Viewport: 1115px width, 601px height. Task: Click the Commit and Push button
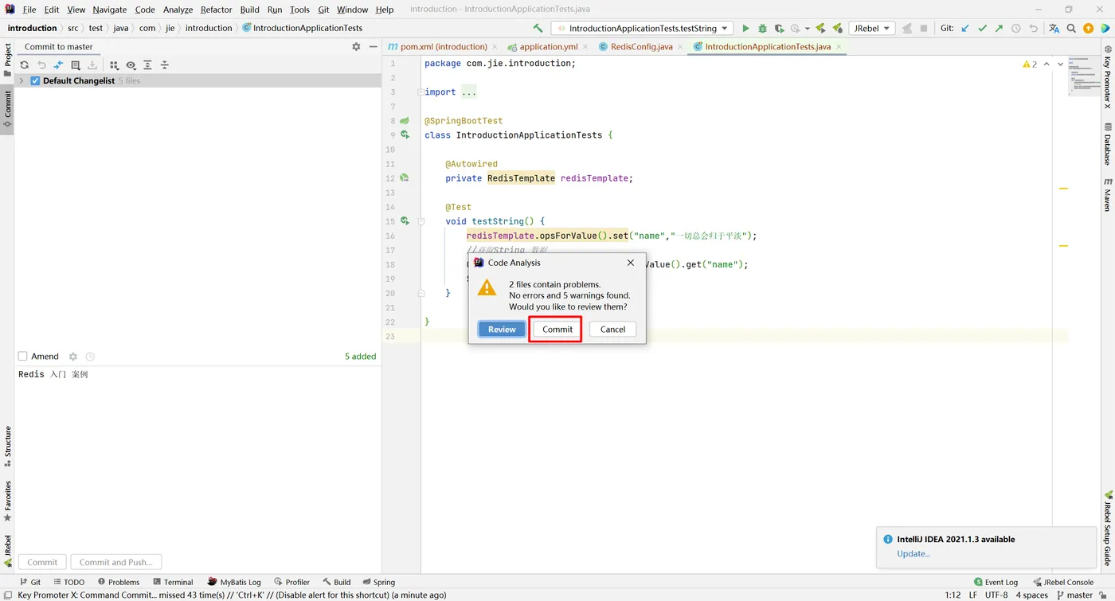click(x=115, y=562)
